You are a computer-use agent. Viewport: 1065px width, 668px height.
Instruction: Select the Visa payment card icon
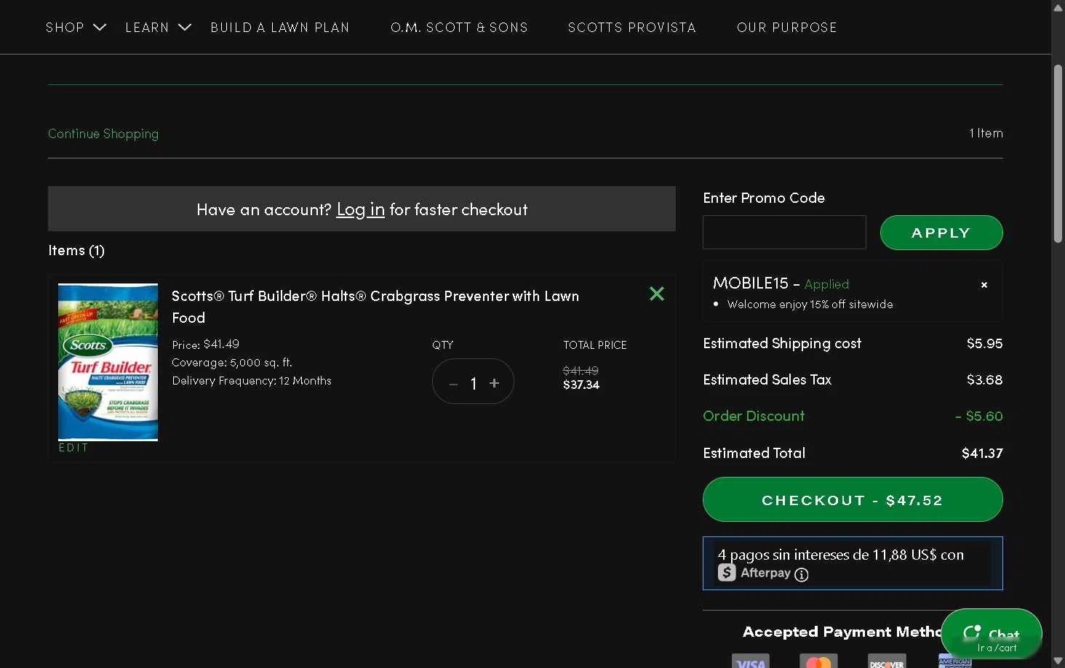point(750,661)
